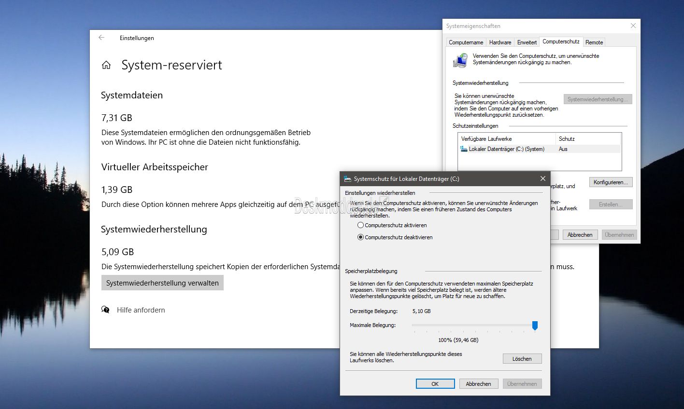Click the Systemwiederherstellung... button
The width and height of the screenshot is (684, 409).
point(598,99)
